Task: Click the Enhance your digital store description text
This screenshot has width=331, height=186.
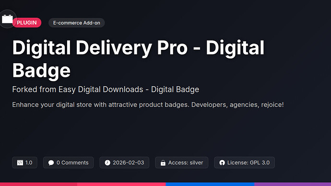Action: [x=148, y=105]
